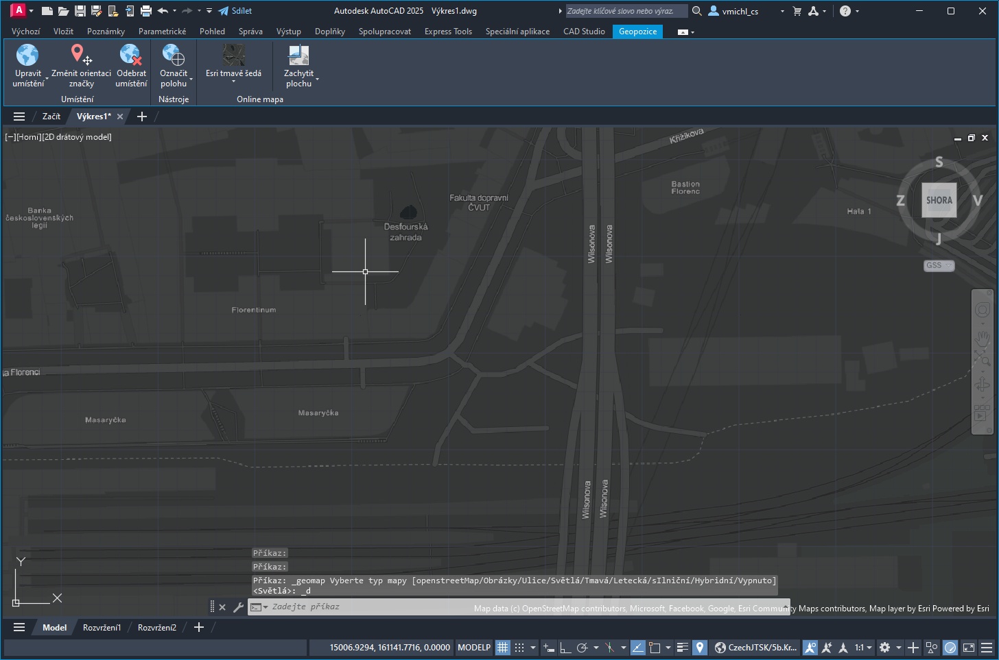Select the CAD Studio ribbon tab
This screenshot has height=660, width=999.
(584, 32)
